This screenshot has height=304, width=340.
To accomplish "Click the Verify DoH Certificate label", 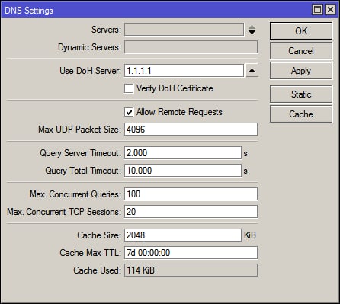I will [175, 88].
